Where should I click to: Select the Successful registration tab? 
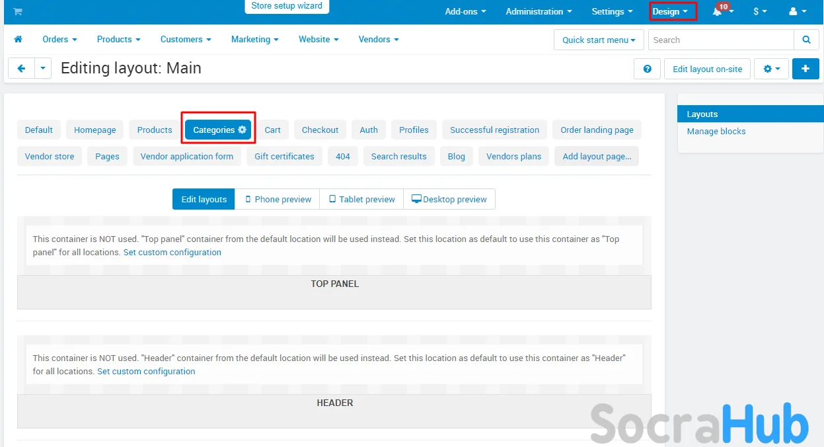pyautogui.click(x=495, y=130)
